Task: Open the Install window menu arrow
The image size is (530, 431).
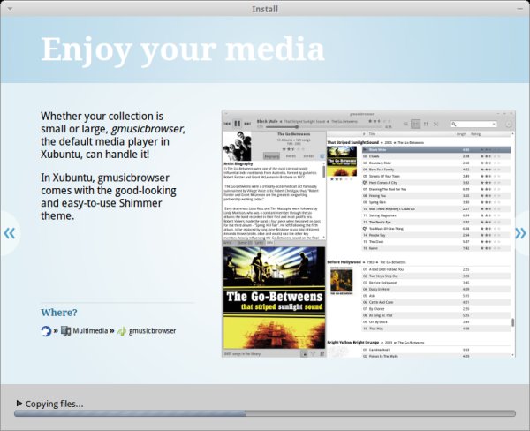Action: point(10,9)
